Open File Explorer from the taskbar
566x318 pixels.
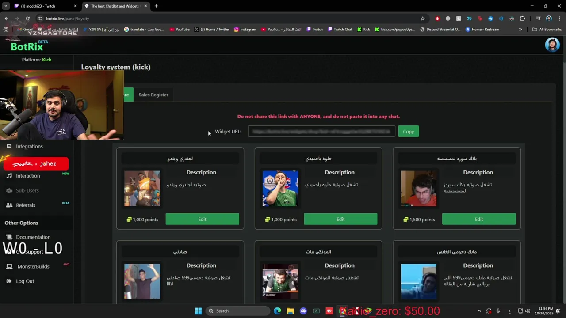click(x=290, y=311)
